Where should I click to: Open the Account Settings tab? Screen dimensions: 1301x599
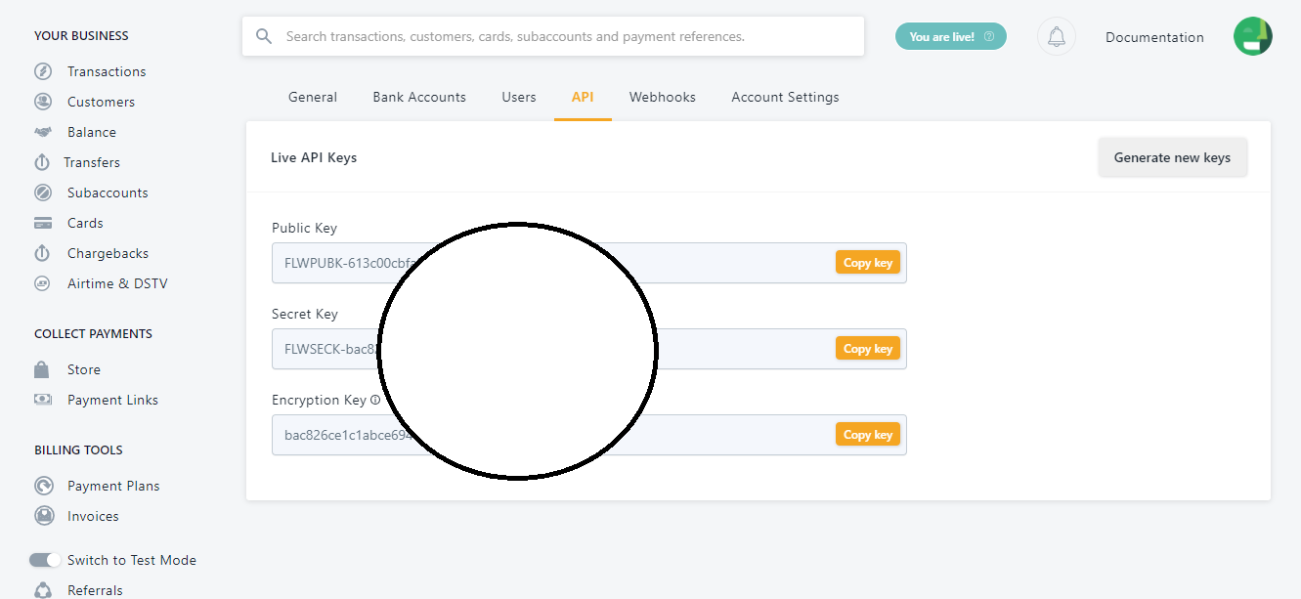785,97
